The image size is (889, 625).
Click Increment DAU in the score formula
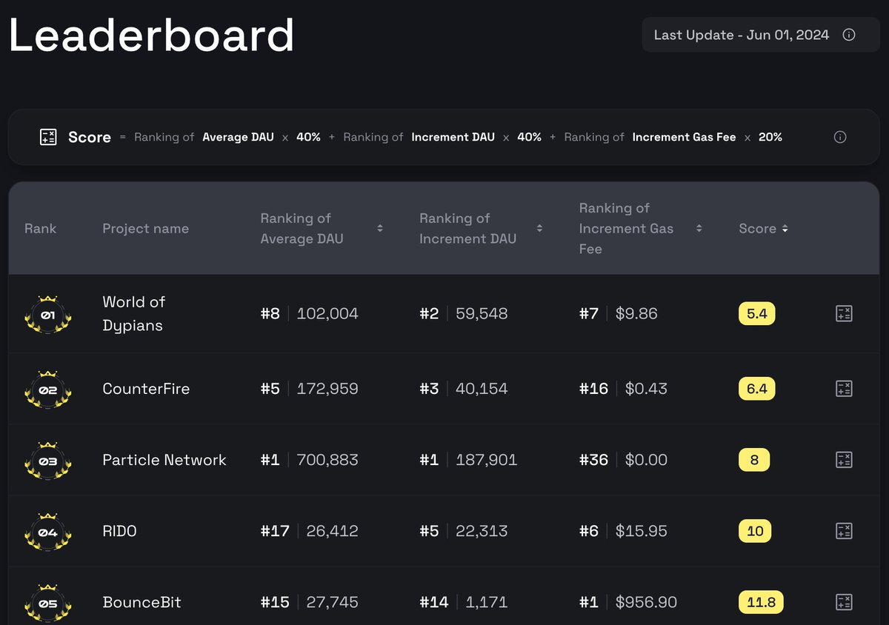453,137
